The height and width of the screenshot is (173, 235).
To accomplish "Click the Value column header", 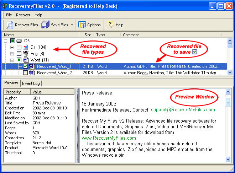I will pyautogui.click(x=52, y=92).
